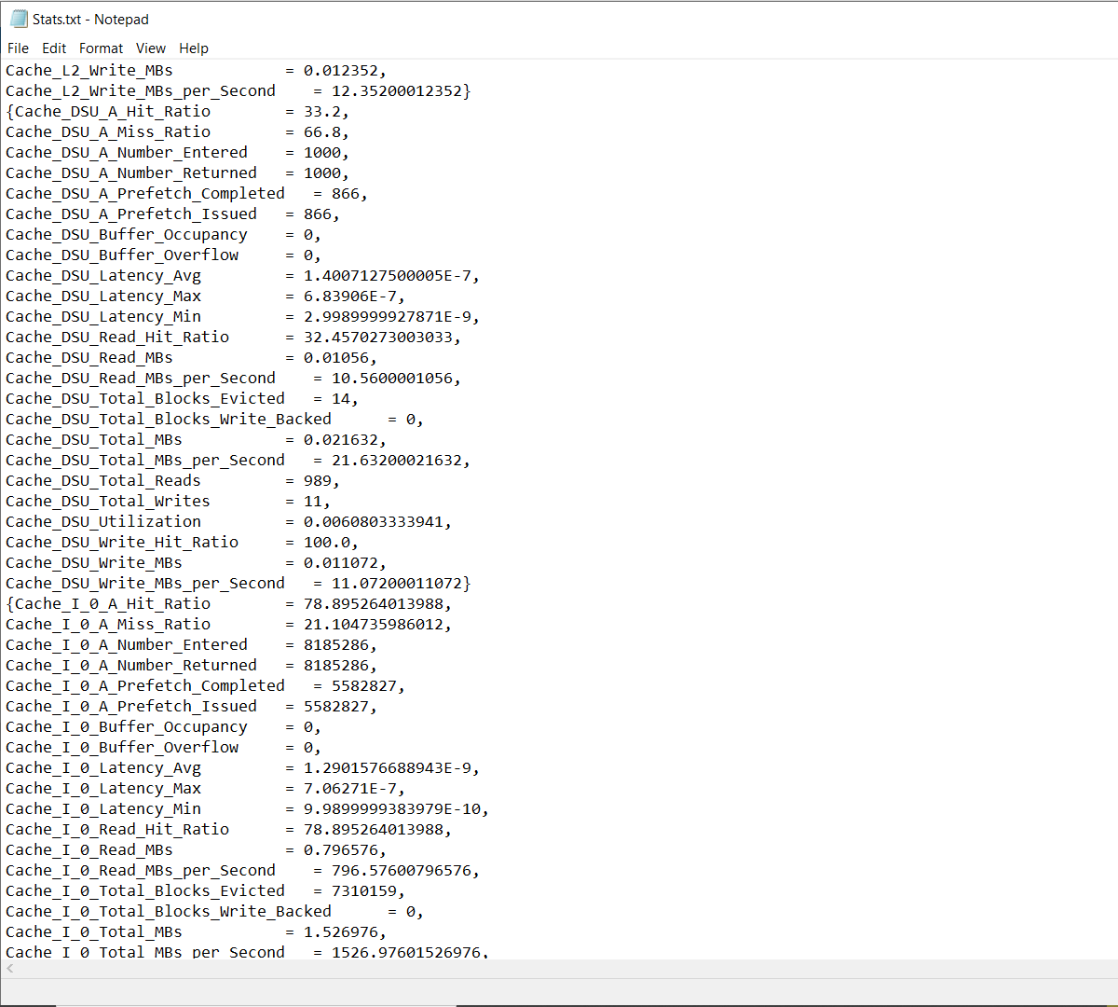Click the Cache_DSU_Write_MBs line
This screenshot has height=1007, width=1118.
tap(196, 563)
